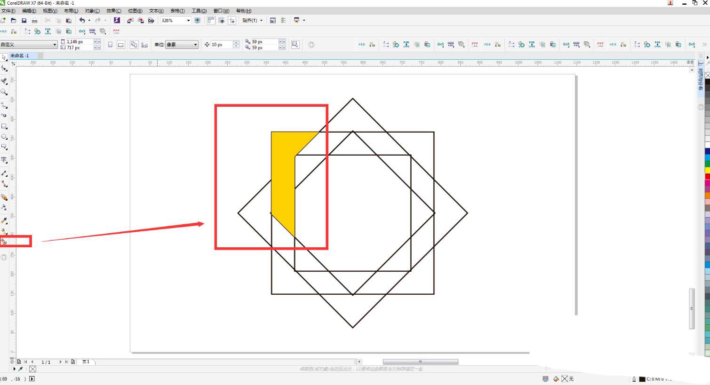
Task: Open the zoom level 326% dropdown
Action: [x=188, y=21]
